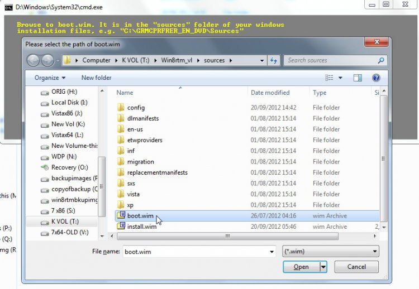The height and width of the screenshot is (289, 419).
Task: Click into the File name text field
Action: [196, 252]
